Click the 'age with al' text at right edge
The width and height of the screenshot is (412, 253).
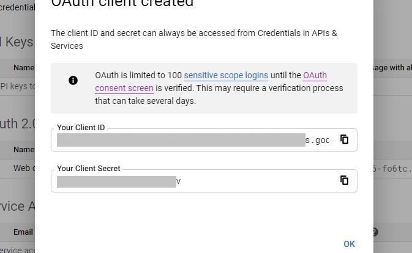coord(392,68)
